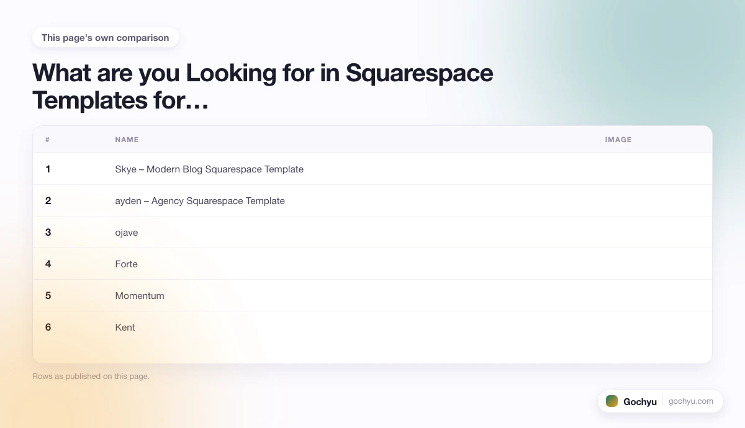
Task: Click the page heading about Squarespace Templates
Action: (x=263, y=86)
